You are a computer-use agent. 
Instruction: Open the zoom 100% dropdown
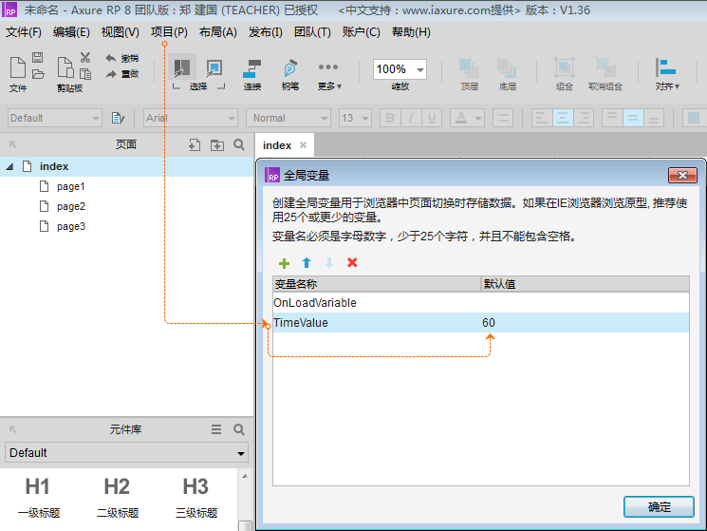400,69
